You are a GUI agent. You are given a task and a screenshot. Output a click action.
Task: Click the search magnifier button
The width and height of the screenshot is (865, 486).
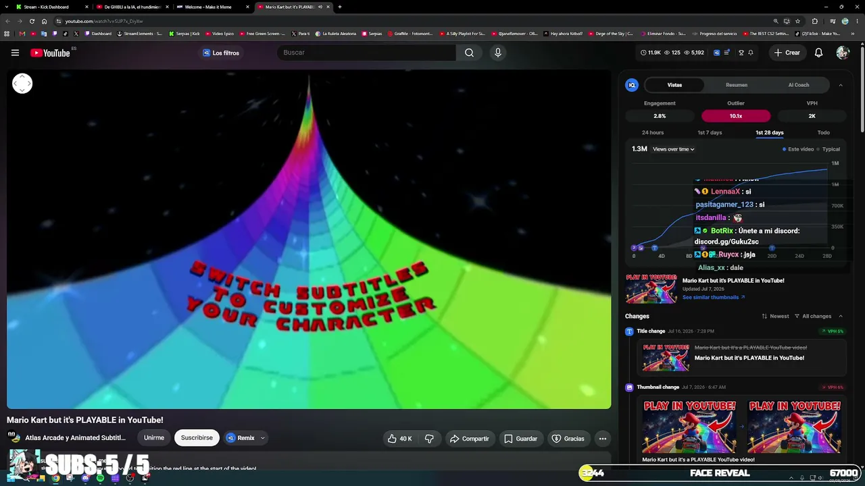(x=469, y=53)
